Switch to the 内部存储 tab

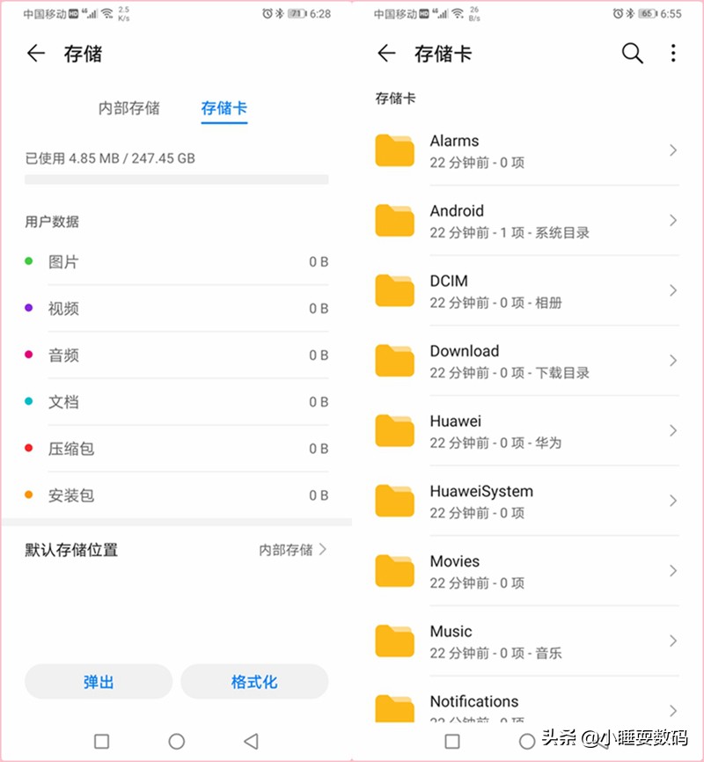tap(128, 108)
